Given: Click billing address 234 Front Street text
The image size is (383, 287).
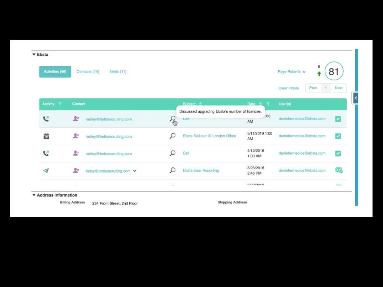Looking at the screenshot, I should (x=115, y=203).
